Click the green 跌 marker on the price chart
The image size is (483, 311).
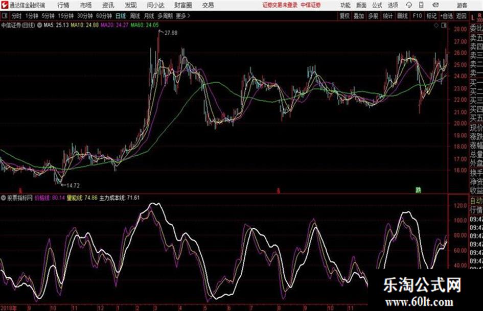tap(418, 190)
